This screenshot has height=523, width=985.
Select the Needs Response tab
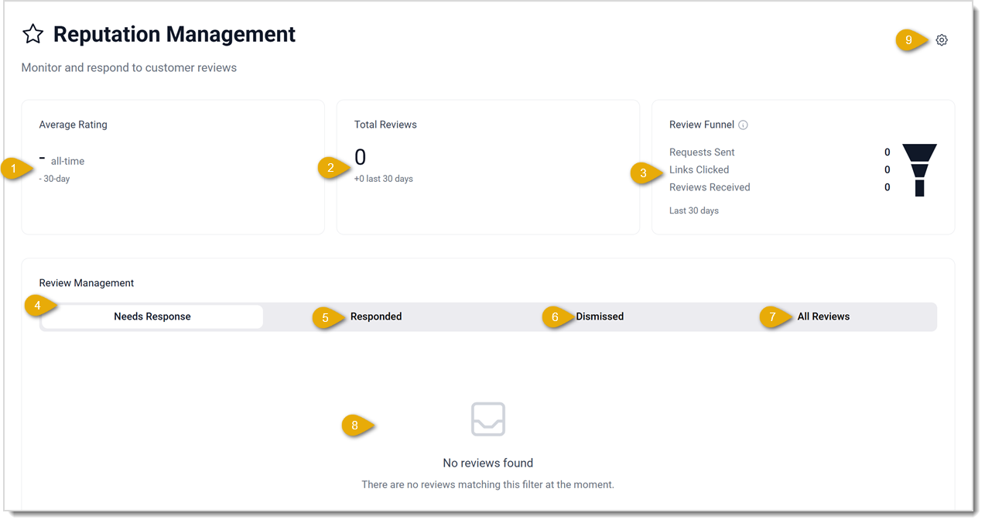tap(152, 316)
